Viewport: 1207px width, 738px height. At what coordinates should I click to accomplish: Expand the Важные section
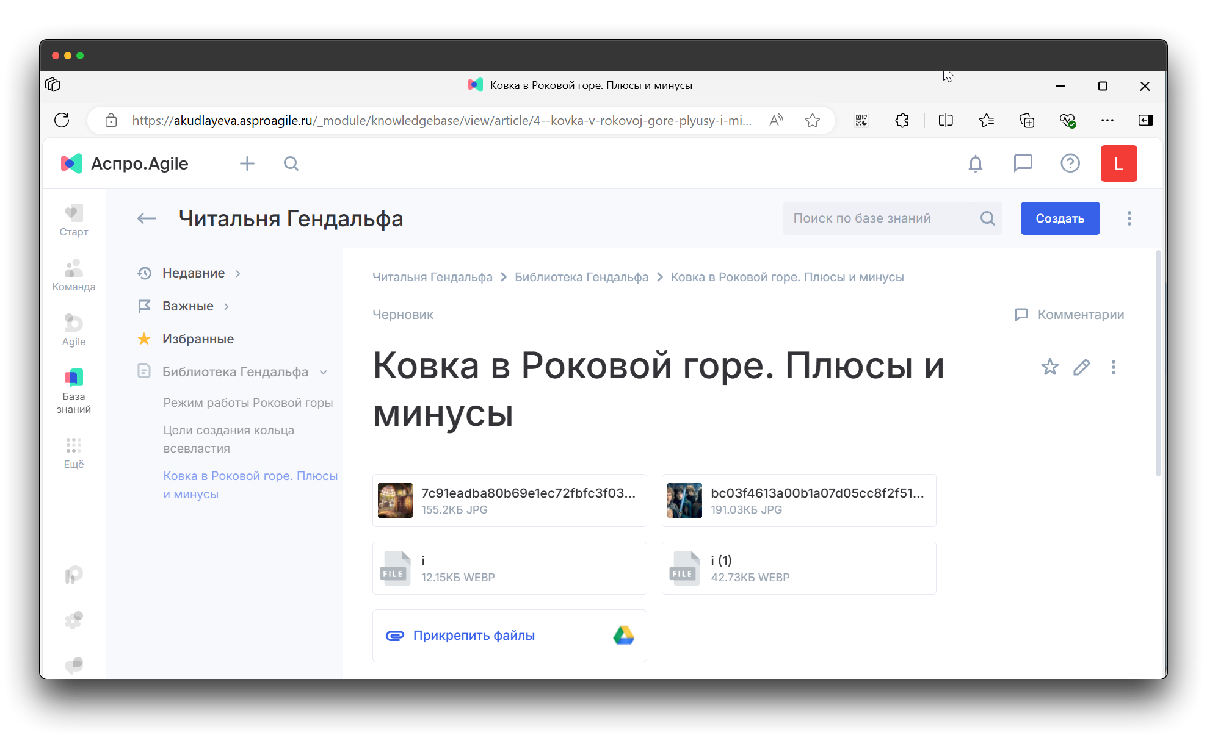tap(227, 306)
